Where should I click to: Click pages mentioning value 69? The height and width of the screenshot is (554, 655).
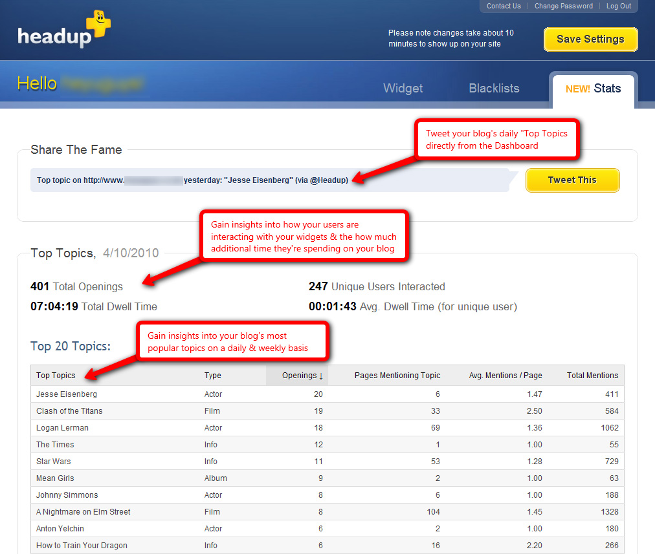[436, 427]
